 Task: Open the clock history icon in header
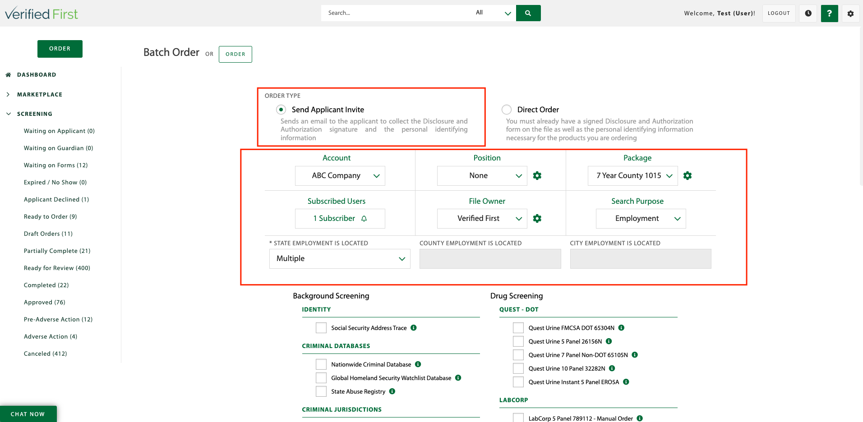tap(808, 14)
